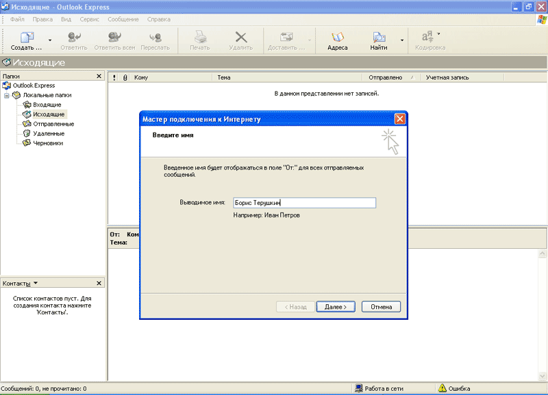Open the dropdown arrow next to Найти
Viewport: 548px width, 395px height.
coord(402,40)
